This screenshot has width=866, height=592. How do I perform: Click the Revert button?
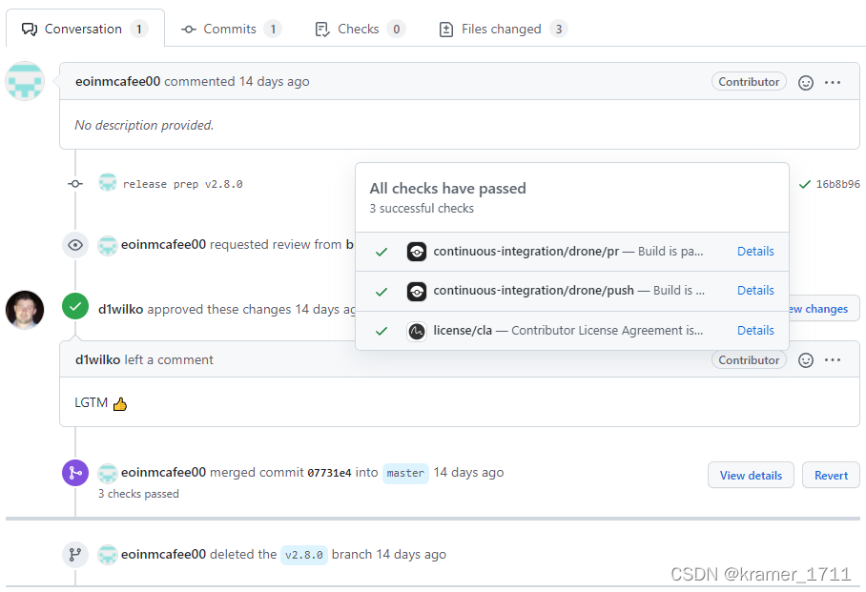tap(831, 475)
